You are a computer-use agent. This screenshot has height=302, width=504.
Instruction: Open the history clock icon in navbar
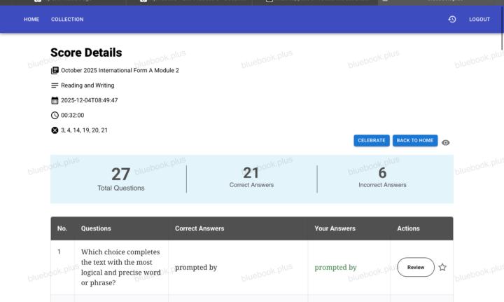coord(452,20)
